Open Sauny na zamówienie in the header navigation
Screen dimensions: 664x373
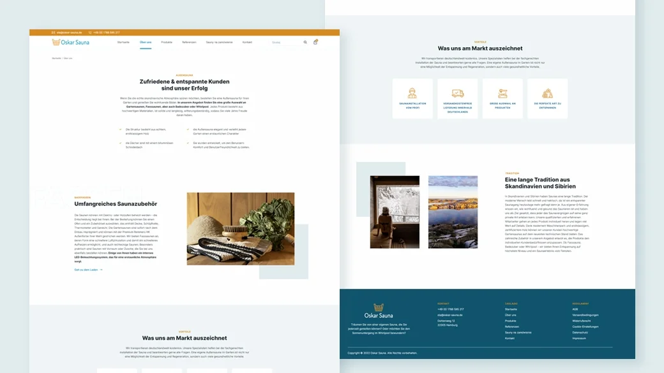pos(220,42)
